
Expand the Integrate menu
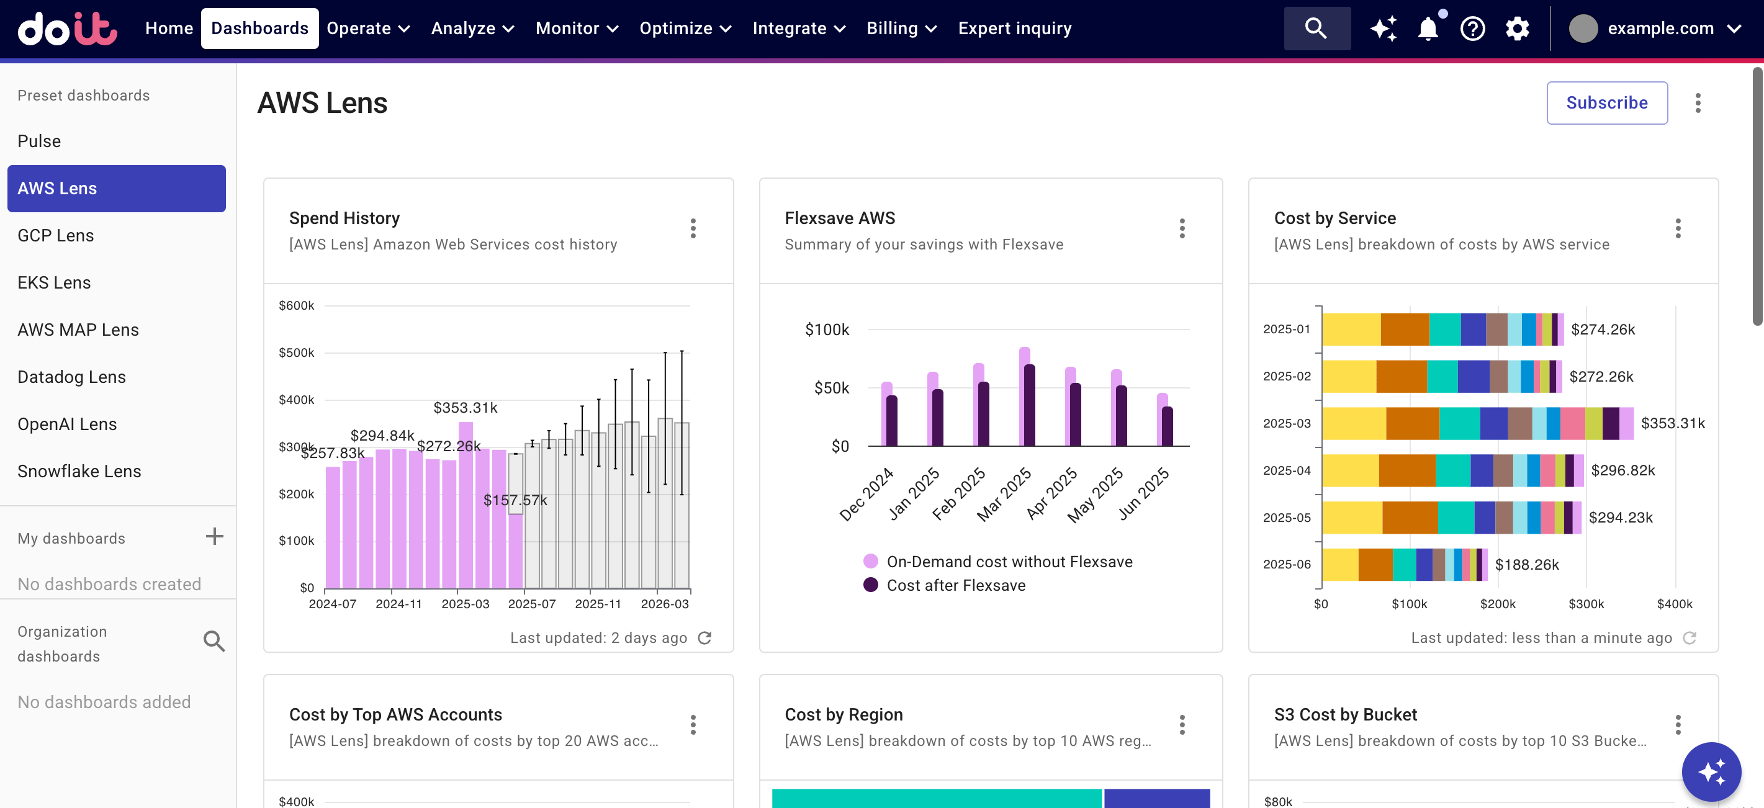coord(799,28)
